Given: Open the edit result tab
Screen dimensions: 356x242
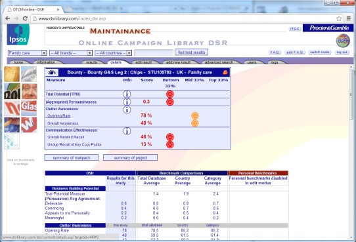Looking at the screenshot, I should (143, 62).
